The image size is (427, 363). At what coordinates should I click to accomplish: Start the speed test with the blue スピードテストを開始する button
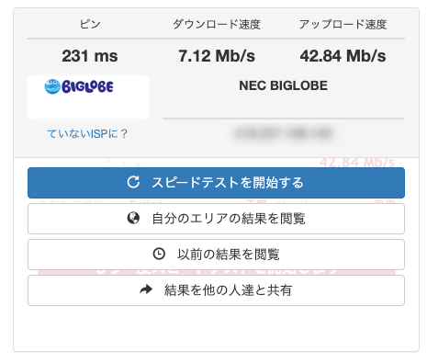[x=216, y=183]
